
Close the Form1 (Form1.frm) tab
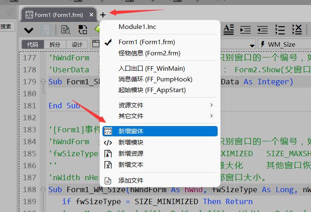91,15
